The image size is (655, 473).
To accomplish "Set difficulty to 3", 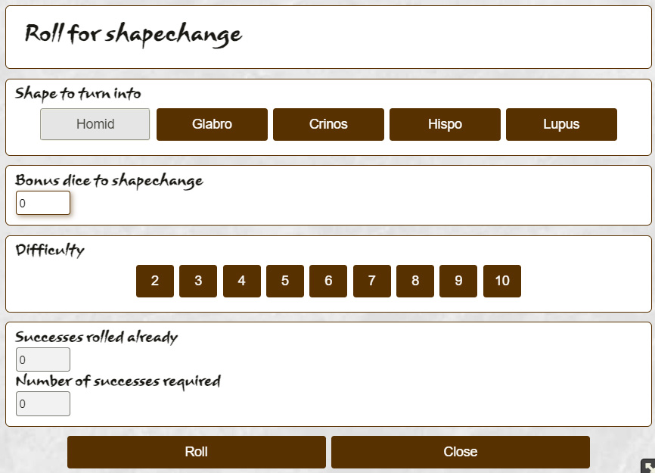I will pos(198,281).
